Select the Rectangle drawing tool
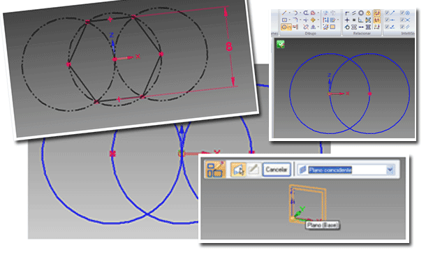Screen dimensions: 433x257 point(284,20)
